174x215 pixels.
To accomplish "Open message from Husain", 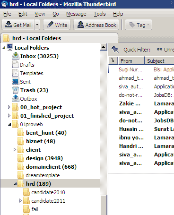I will pos(131,129).
